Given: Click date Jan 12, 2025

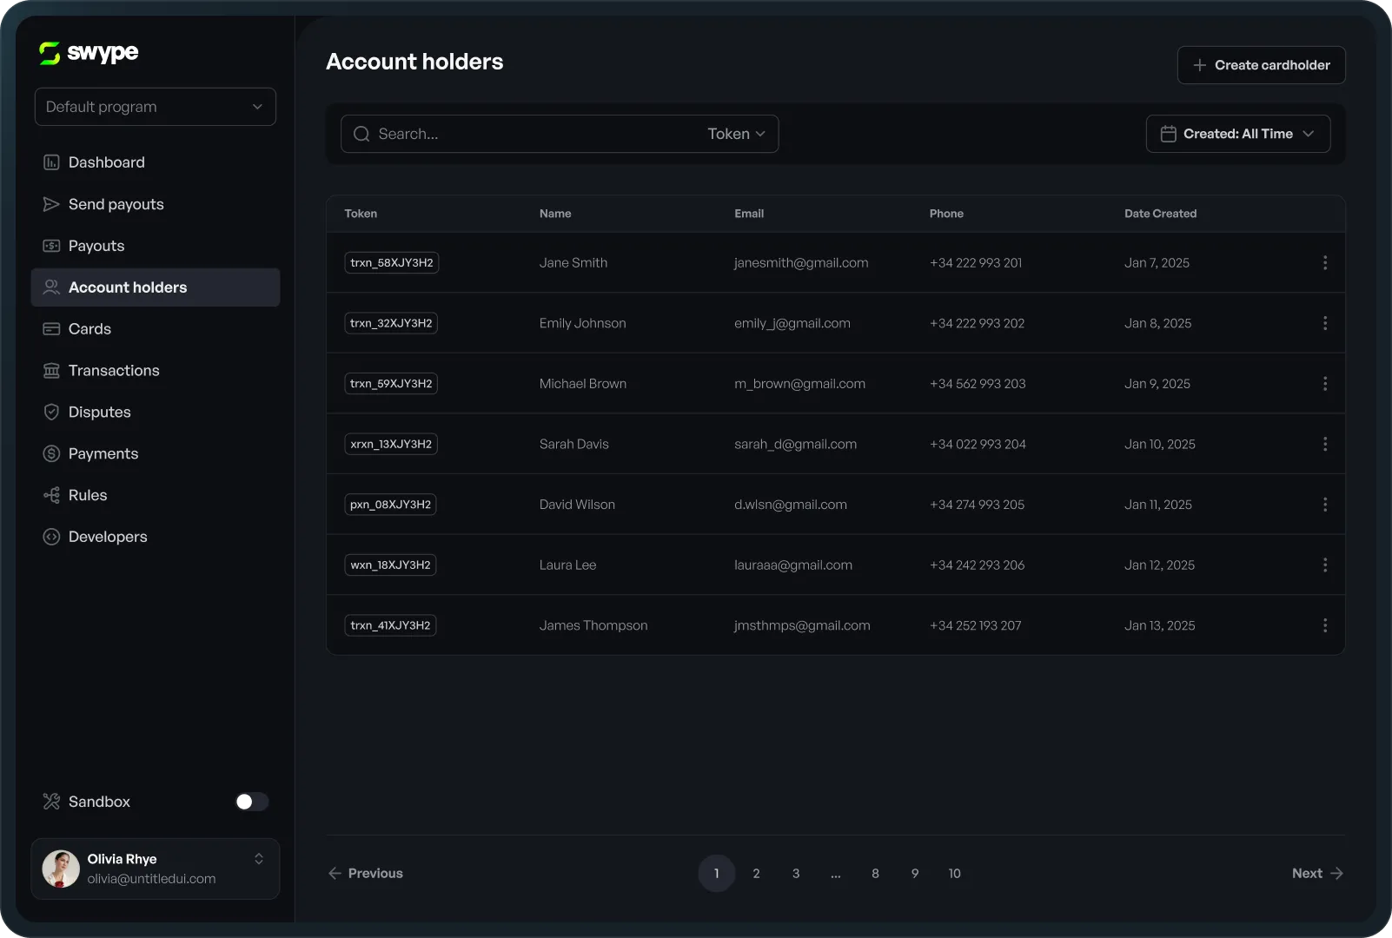Looking at the screenshot, I should (x=1159, y=565).
